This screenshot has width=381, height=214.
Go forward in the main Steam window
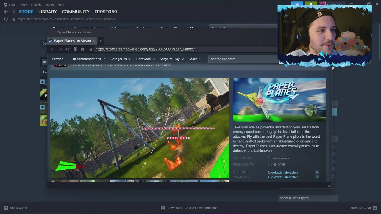point(13,12)
